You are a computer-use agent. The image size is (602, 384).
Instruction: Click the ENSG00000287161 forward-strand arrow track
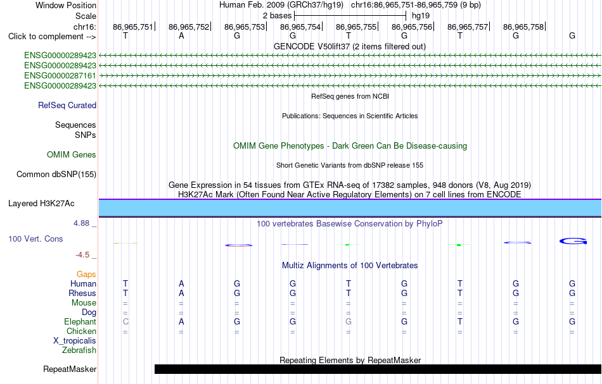(x=350, y=75)
